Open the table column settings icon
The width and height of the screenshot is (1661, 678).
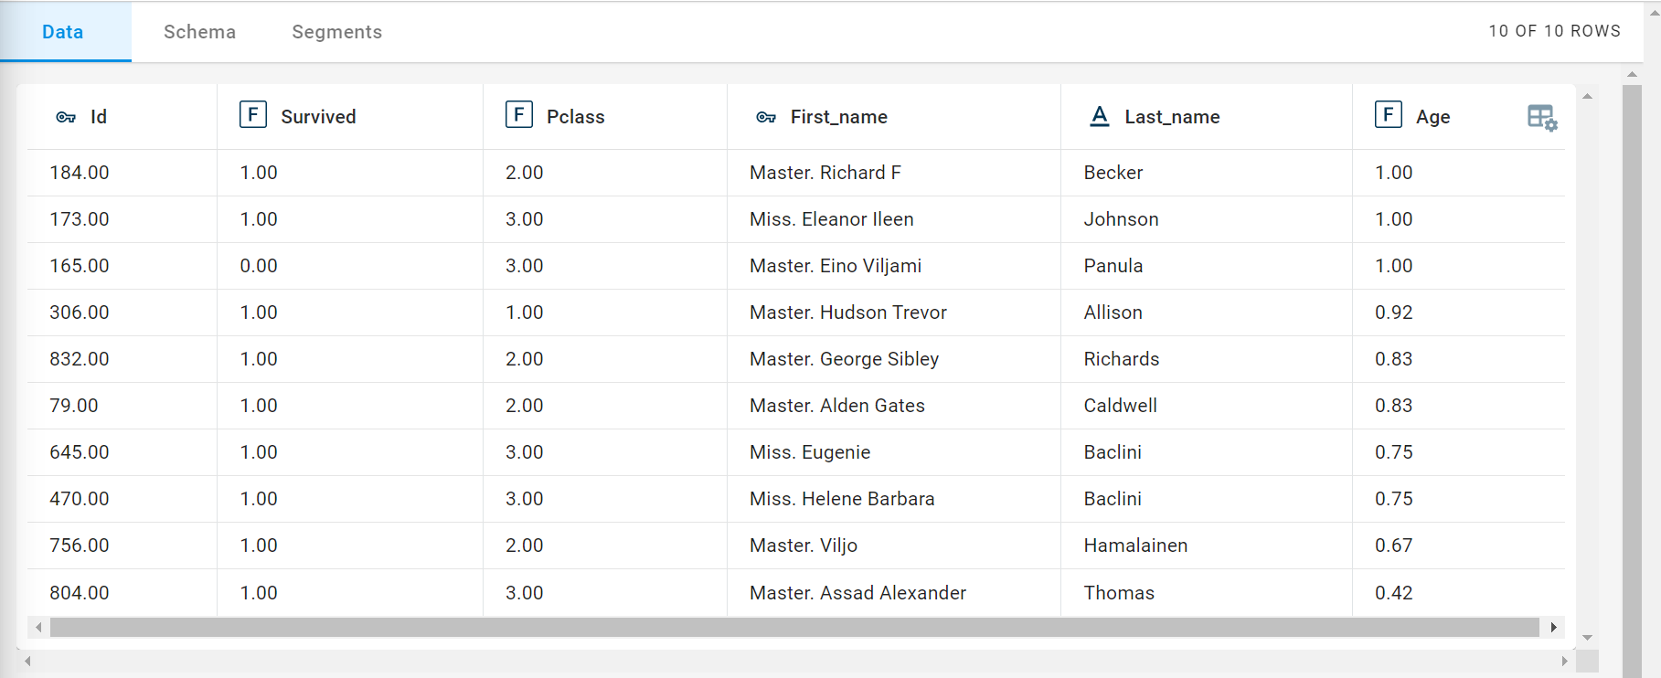(x=1542, y=118)
